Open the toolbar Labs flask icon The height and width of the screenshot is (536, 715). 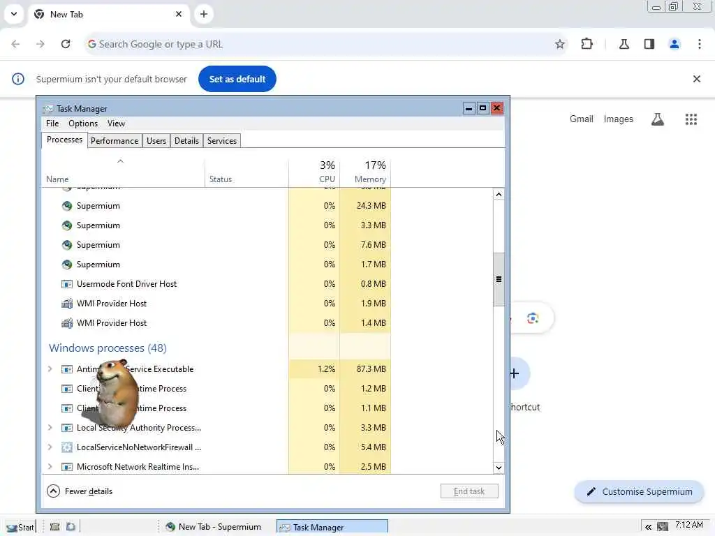(x=624, y=44)
